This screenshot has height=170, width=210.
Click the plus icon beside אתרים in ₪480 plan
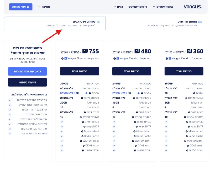[139, 93]
